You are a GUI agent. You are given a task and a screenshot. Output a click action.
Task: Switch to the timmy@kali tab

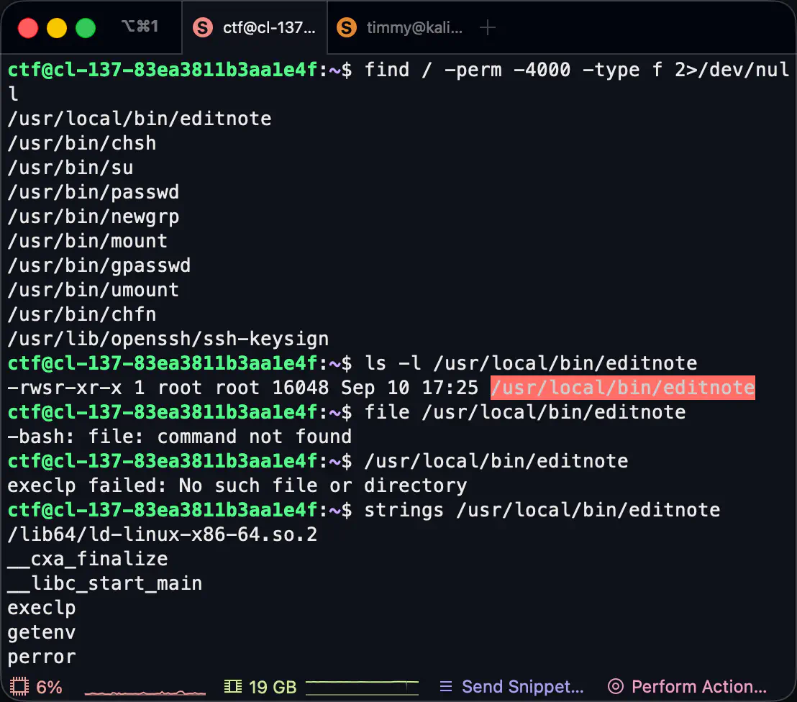point(414,28)
